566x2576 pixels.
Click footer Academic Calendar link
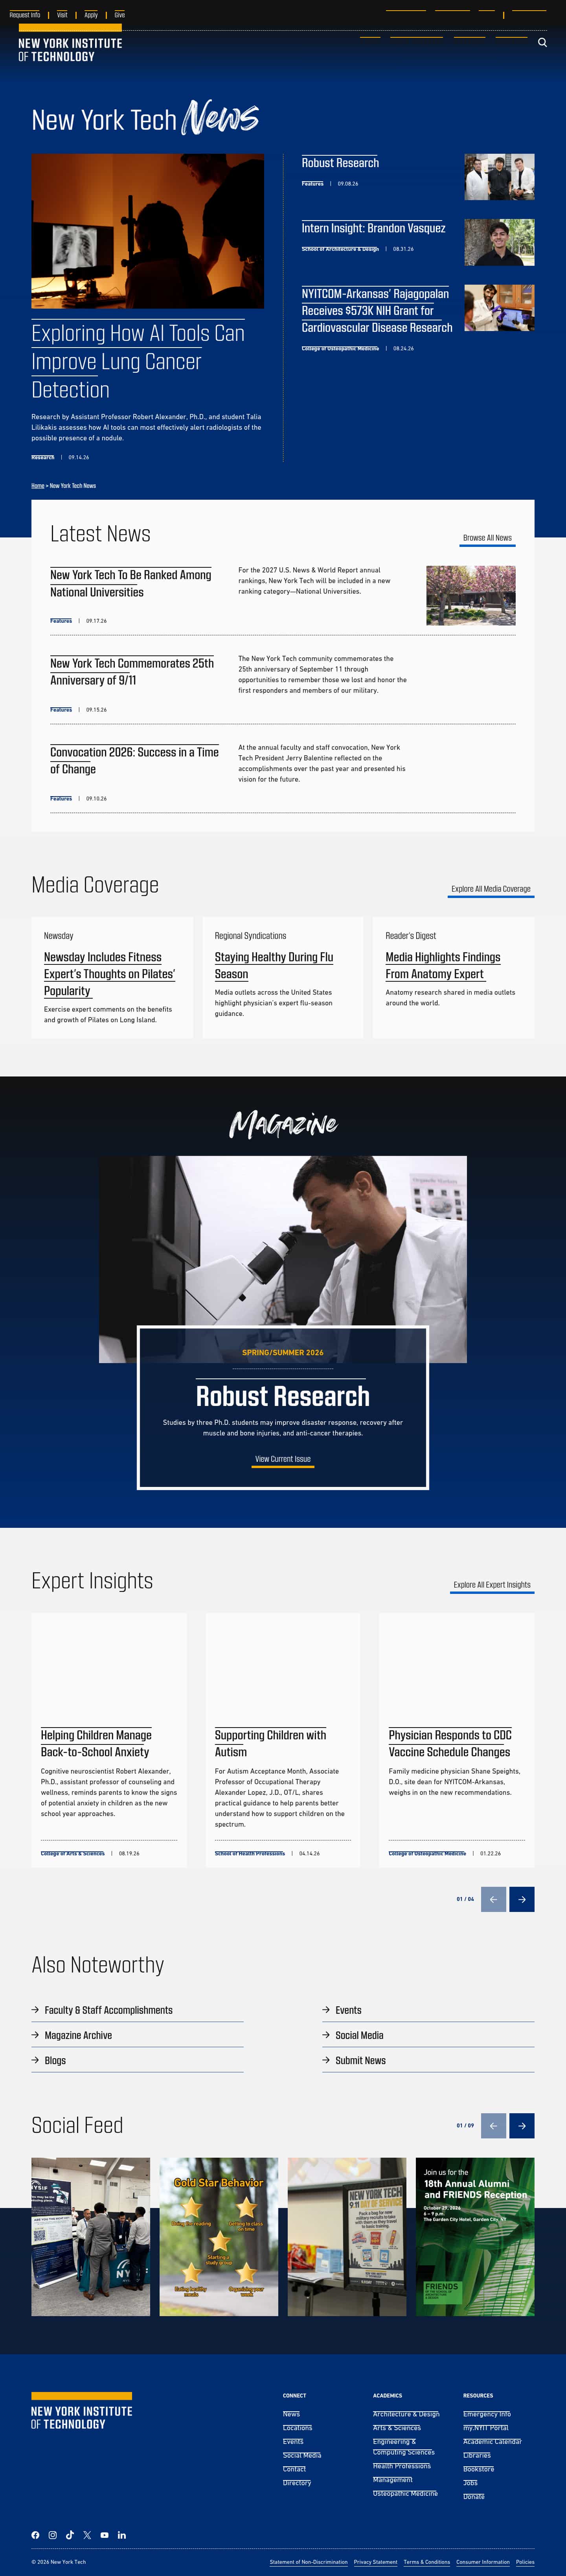[492, 2441]
